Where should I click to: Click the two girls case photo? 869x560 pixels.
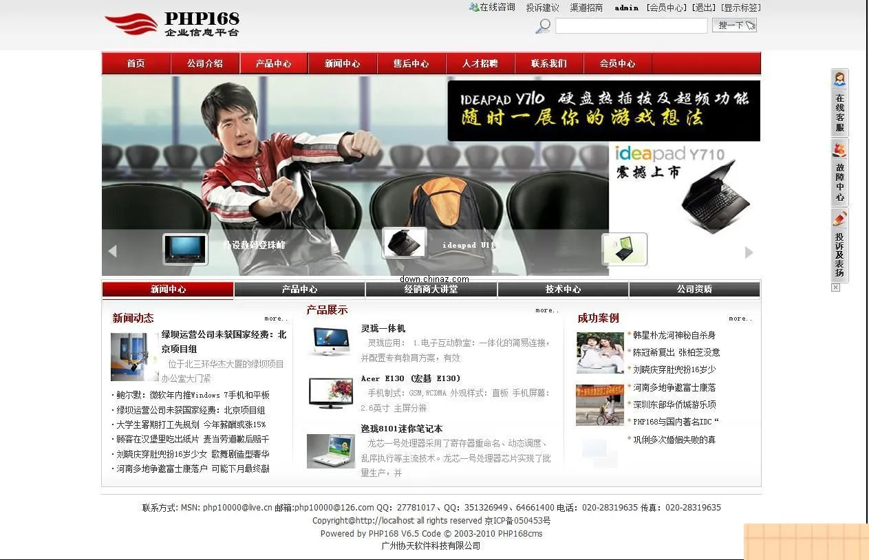click(600, 353)
